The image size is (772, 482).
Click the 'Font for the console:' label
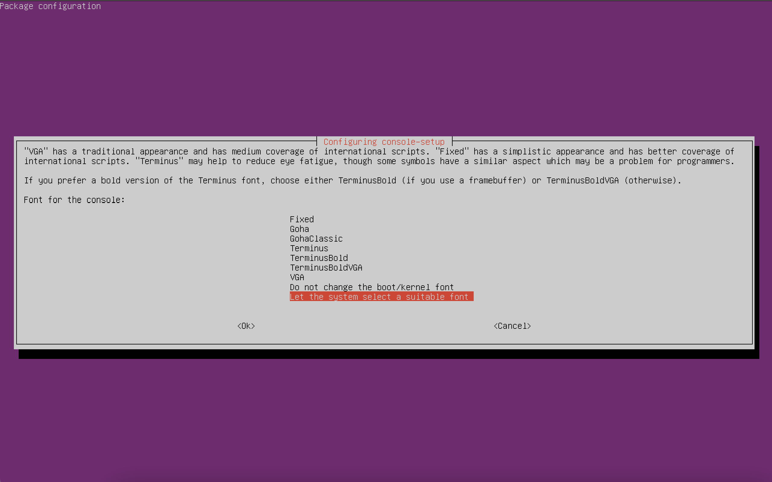click(74, 200)
